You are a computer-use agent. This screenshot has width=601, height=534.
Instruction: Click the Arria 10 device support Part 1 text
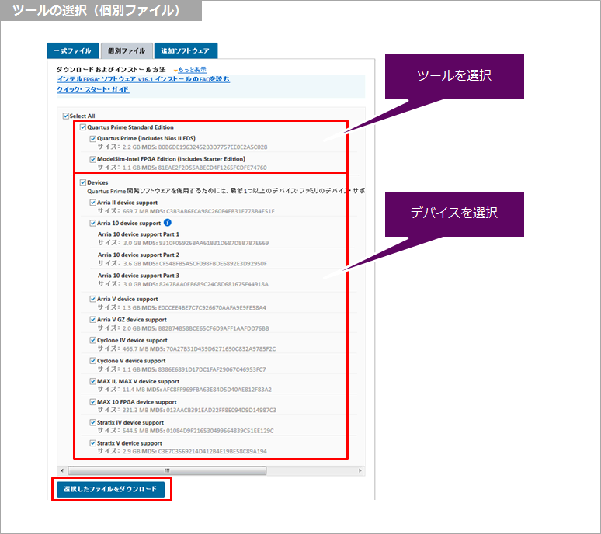(138, 234)
